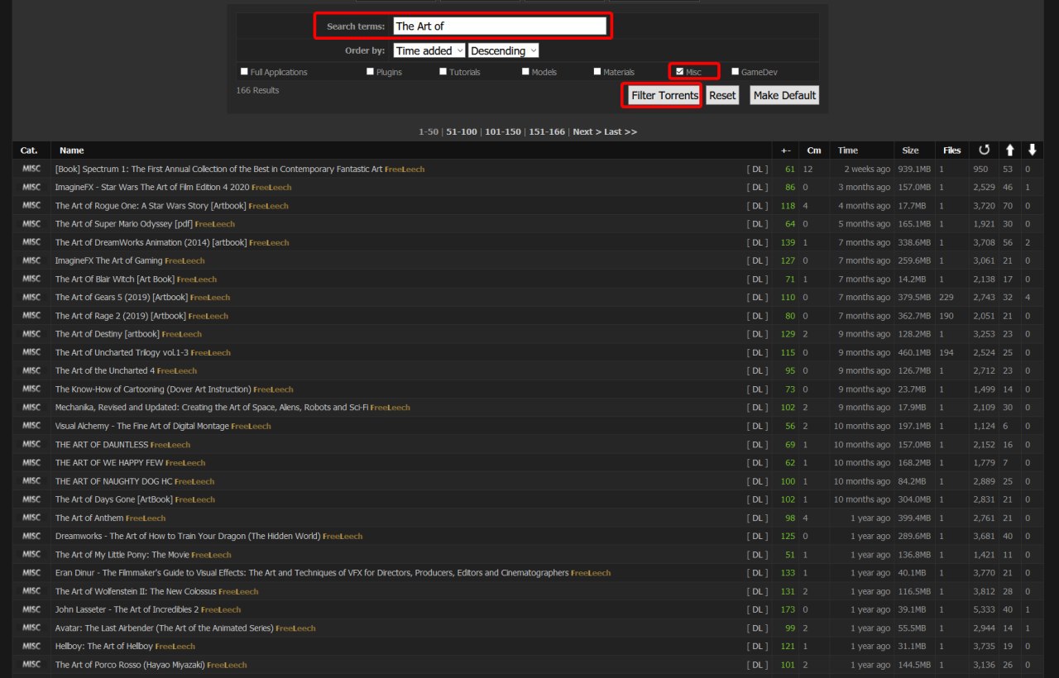Click the Next > pagination link
Screen dimensions: 1059x678
(x=587, y=131)
